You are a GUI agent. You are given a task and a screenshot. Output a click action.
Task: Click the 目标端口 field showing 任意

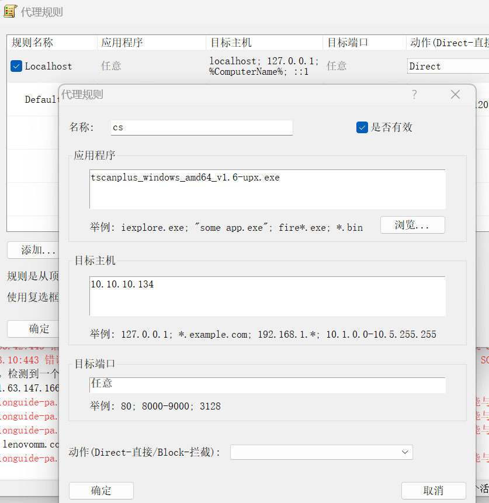pos(268,384)
